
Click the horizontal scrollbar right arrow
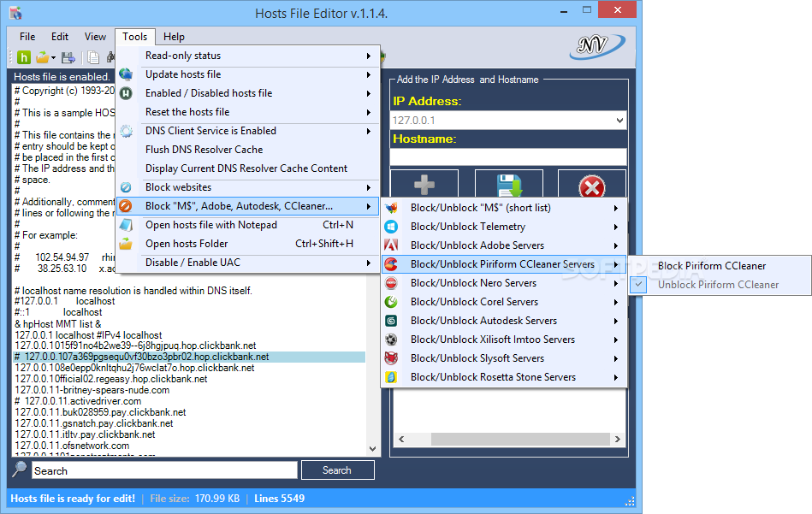click(x=617, y=440)
